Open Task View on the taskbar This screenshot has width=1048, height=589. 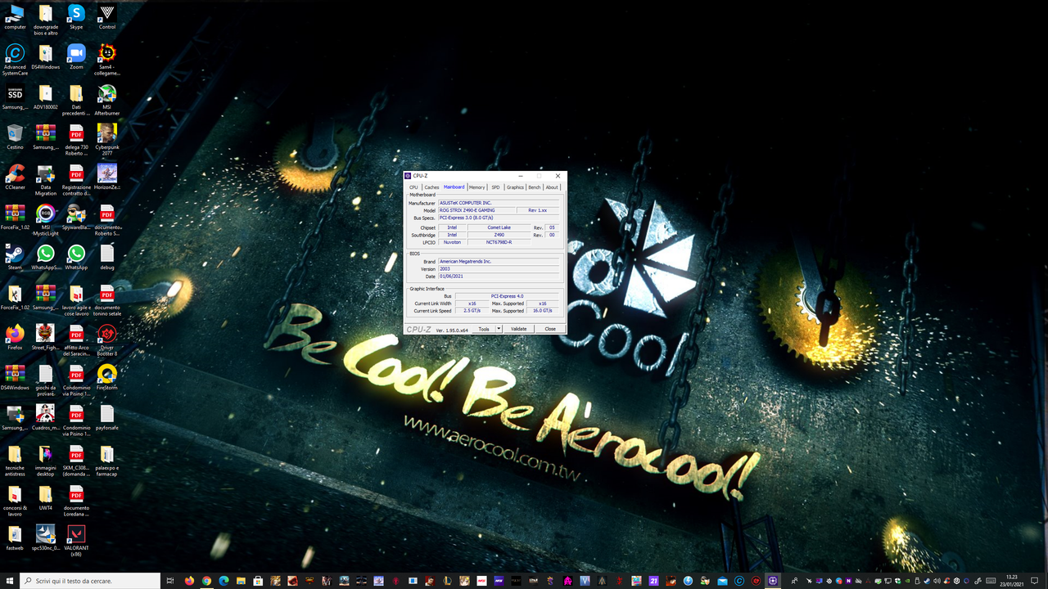[170, 581]
